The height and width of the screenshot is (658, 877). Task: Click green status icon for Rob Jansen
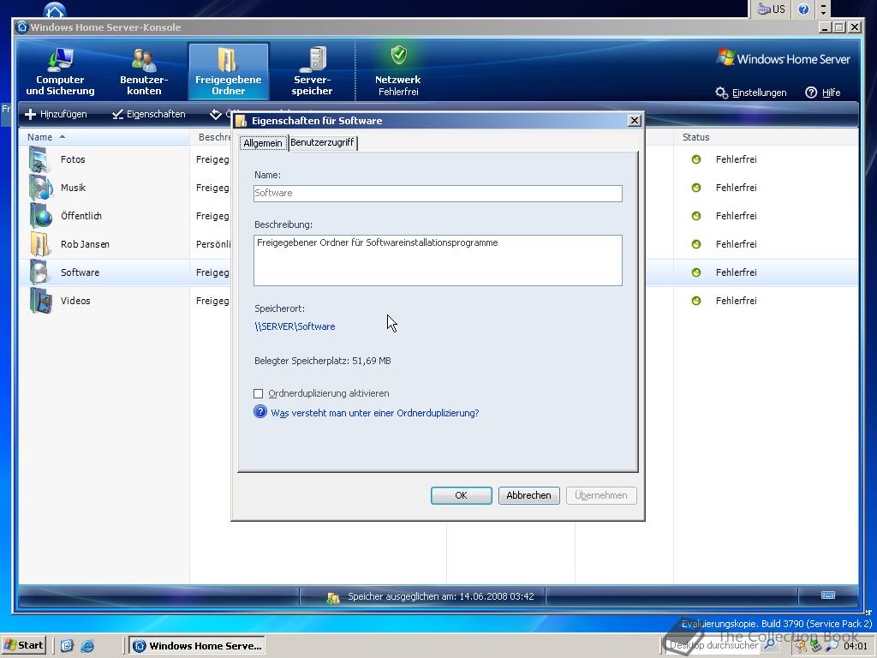point(695,244)
